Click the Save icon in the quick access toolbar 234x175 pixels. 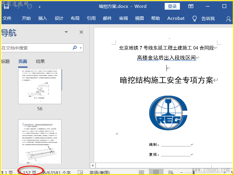(6, 6)
